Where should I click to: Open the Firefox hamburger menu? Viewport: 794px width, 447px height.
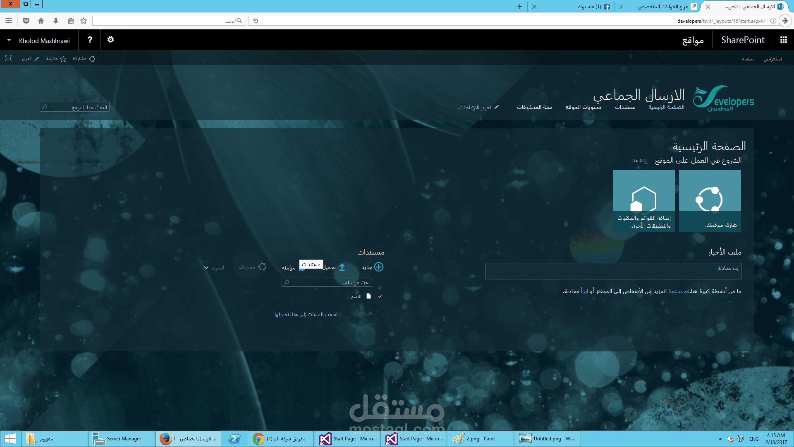(9, 21)
